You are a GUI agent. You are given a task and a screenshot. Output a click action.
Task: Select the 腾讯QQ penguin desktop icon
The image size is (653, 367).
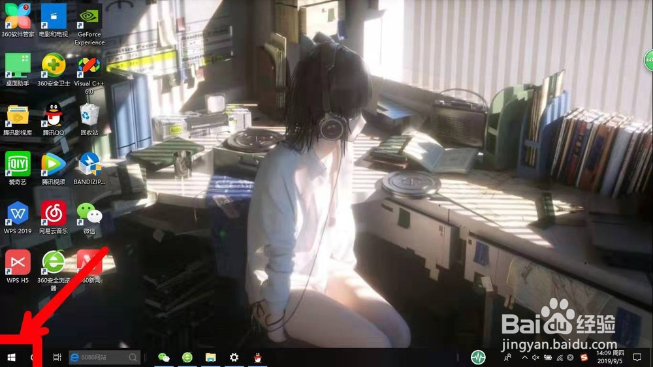click(54, 119)
